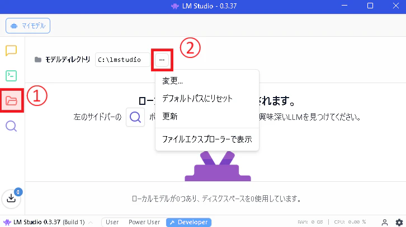Open the Downloads icon with badge
406x227 pixels.
point(11,199)
